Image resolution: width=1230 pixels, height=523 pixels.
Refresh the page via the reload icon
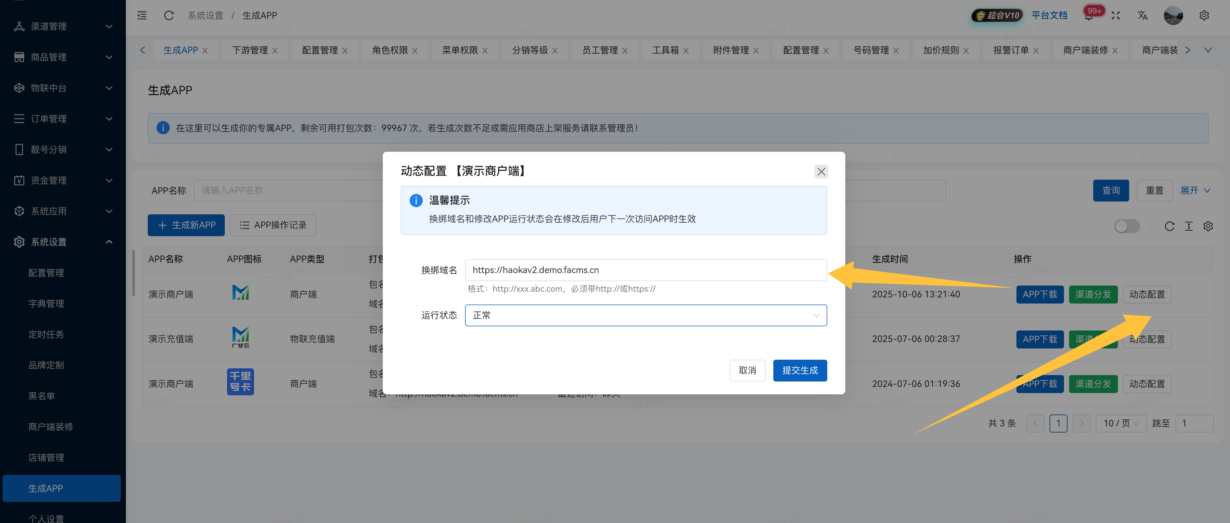coord(168,15)
